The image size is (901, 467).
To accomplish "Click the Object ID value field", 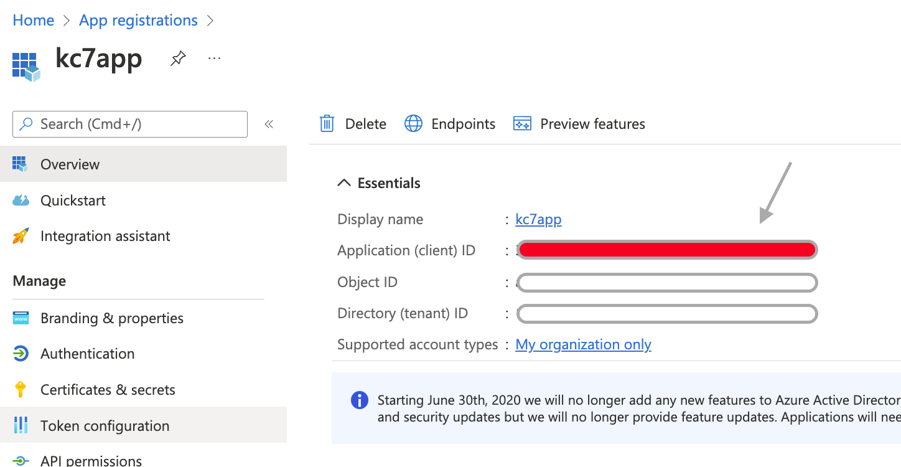I will 667,283.
